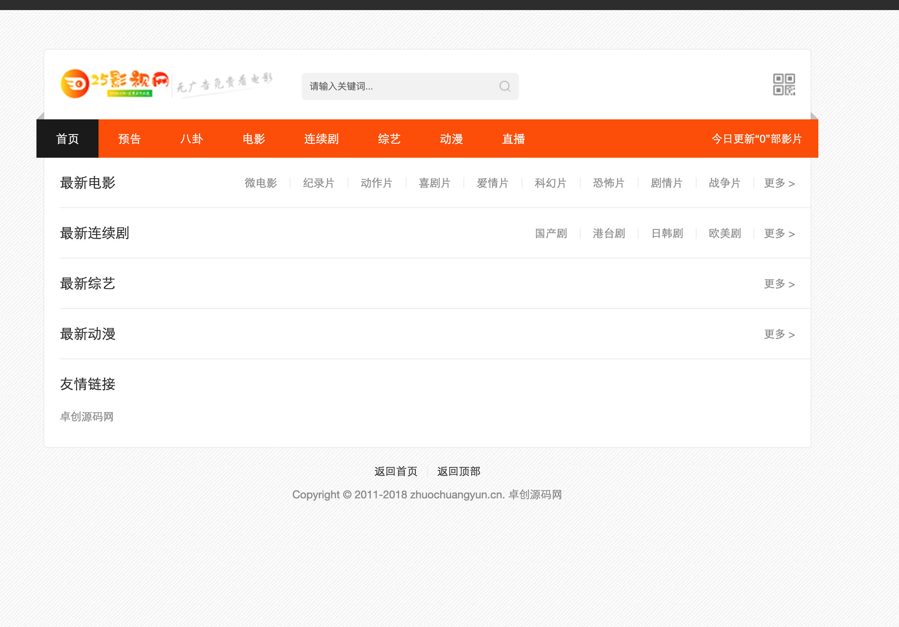This screenshot has height=627, width=899.
Task: Select the 爱情片 category link
Action: 493,183
